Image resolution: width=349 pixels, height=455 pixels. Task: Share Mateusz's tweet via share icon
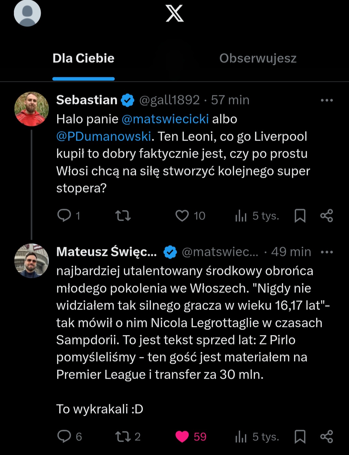(326, 437)
